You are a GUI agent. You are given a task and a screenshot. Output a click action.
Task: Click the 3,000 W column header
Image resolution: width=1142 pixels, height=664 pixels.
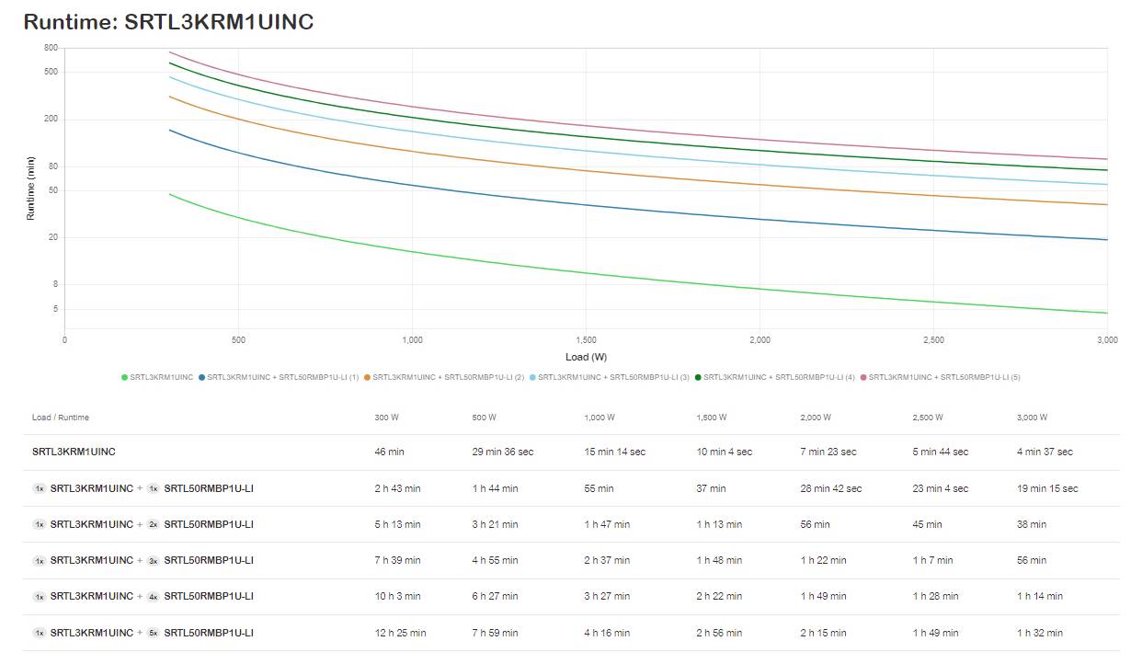pos(1032,418)
